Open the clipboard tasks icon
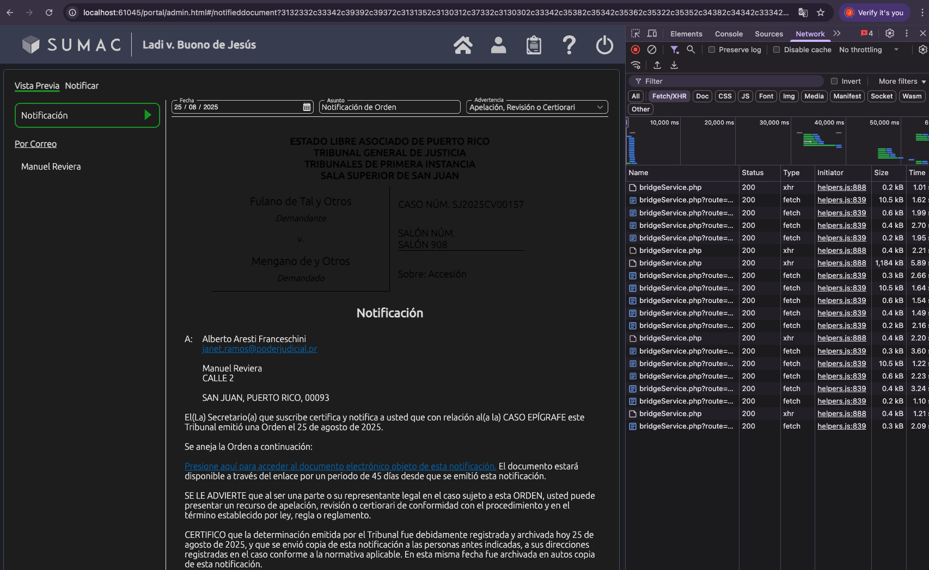The width and height of the screenshot is (929, 570). [534, 45]
